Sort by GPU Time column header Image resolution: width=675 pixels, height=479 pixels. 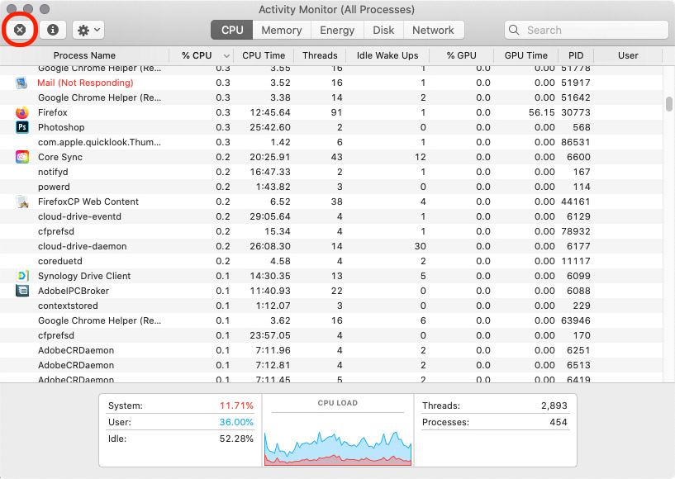point(525,55)
